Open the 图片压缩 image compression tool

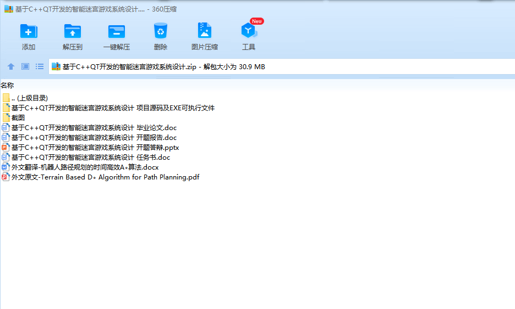click(204, 31)
